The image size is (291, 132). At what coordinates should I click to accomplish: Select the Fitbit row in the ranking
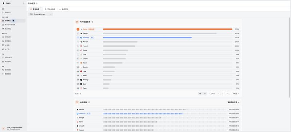158,54
